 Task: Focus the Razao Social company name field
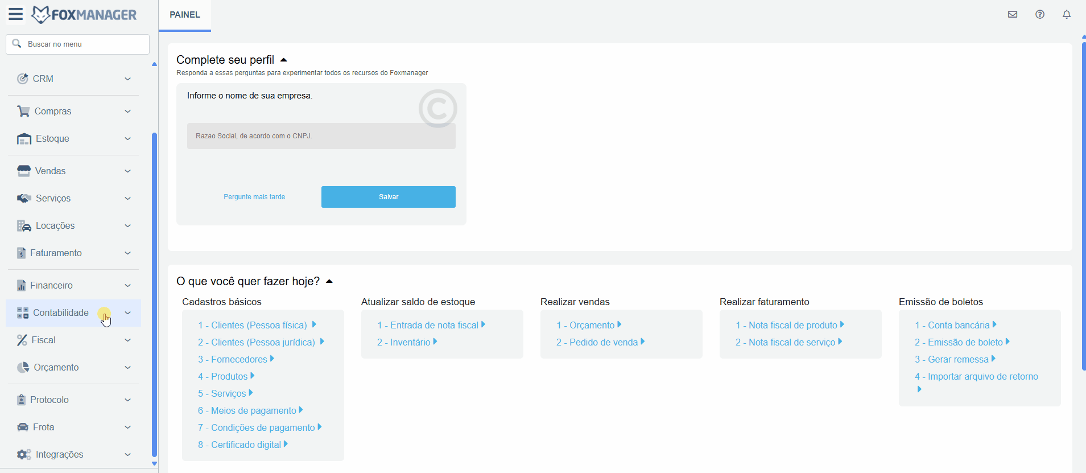(321, 136)
